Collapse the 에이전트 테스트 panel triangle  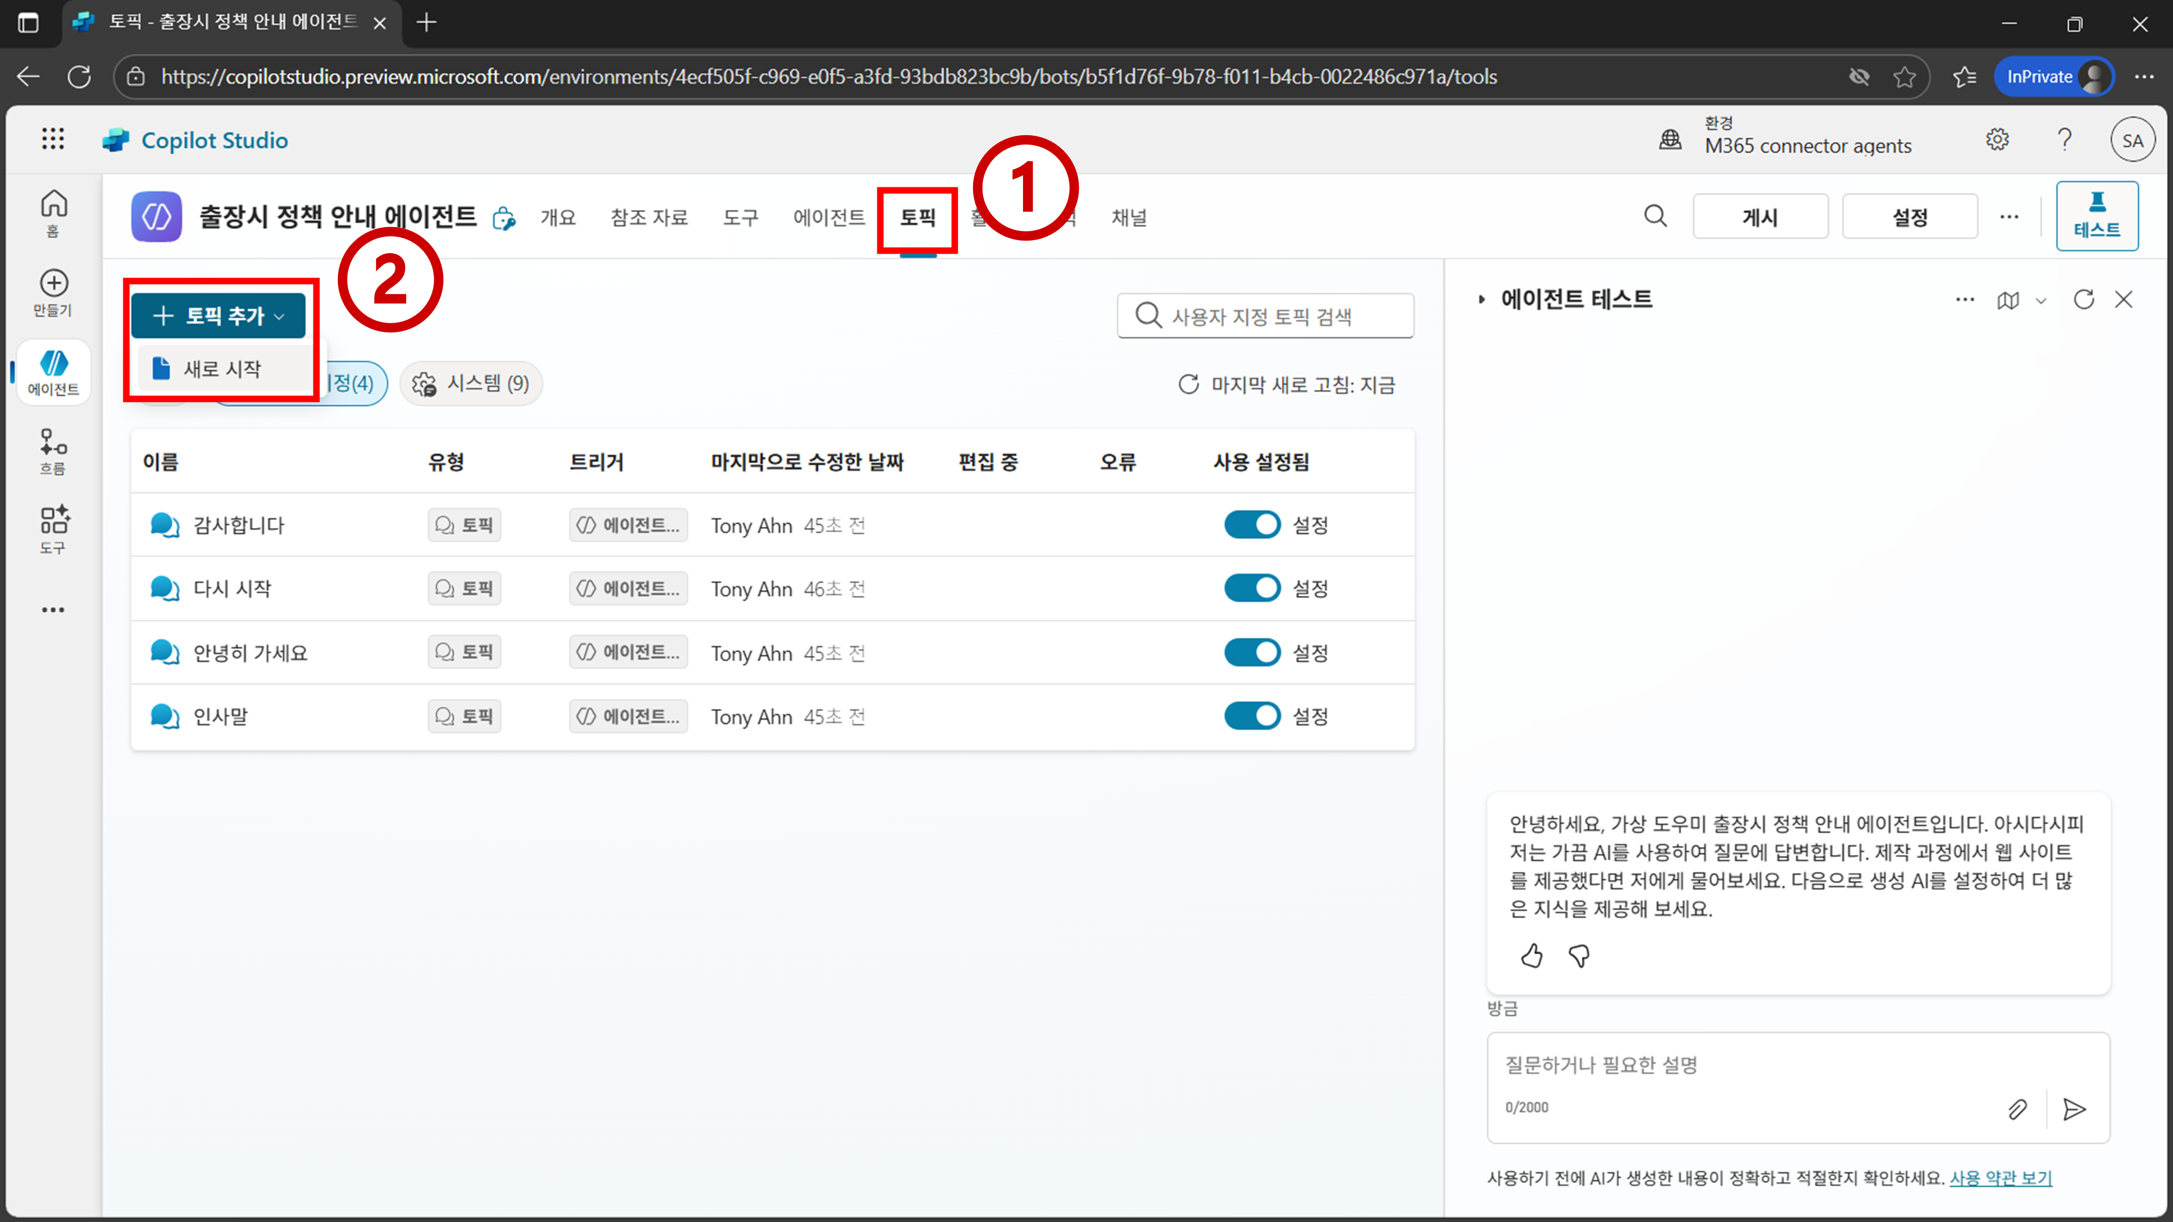pos(1481,299)
